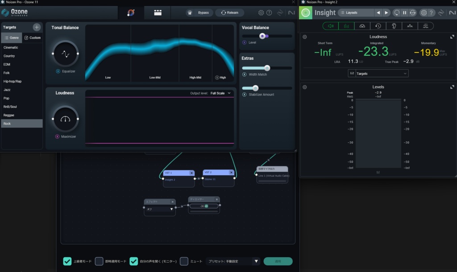Switch to Ozone module chain view icon
457x272 pixels.
pos(158,12)
